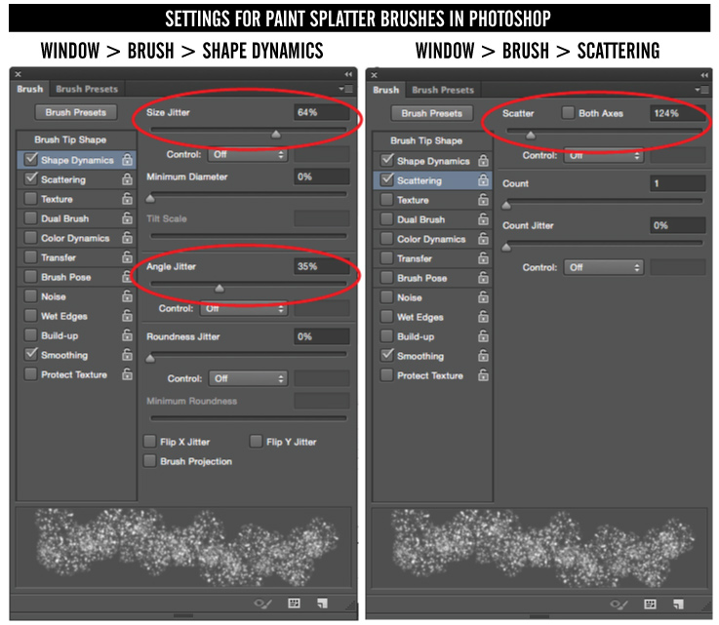Open right Brush panel flyout menu
The height and width of the screenshot is (625, 719).
702,90
